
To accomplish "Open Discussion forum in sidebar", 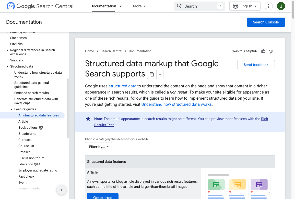I will 31,158.
